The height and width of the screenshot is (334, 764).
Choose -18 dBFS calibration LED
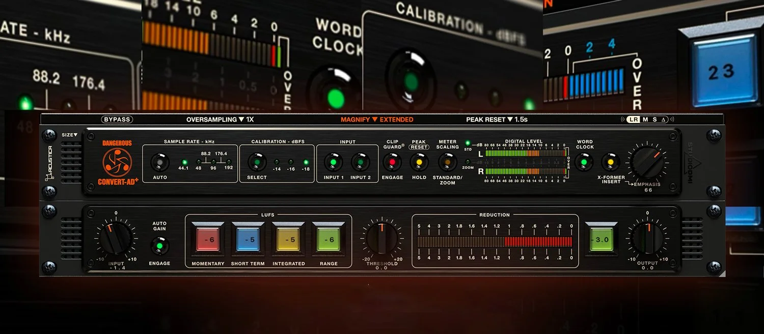pyautogui.click(x=306, y=162)
